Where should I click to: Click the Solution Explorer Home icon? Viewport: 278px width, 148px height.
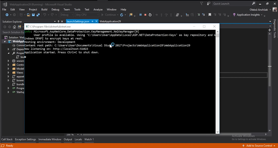tap(14, 27)
